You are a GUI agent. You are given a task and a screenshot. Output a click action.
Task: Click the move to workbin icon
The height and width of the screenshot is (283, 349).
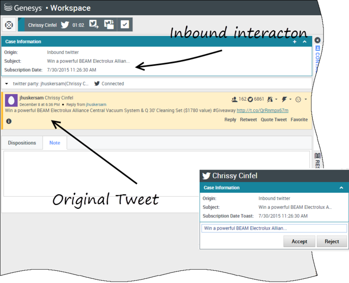pos(109,25)
